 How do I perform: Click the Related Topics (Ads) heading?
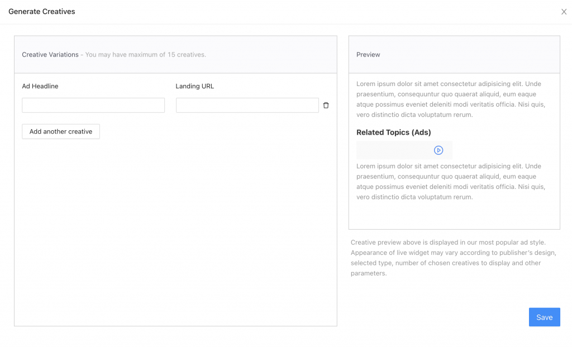pos(393,132)
